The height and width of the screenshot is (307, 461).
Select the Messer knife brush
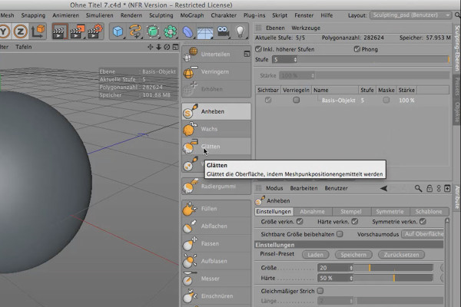pos(216,279)
